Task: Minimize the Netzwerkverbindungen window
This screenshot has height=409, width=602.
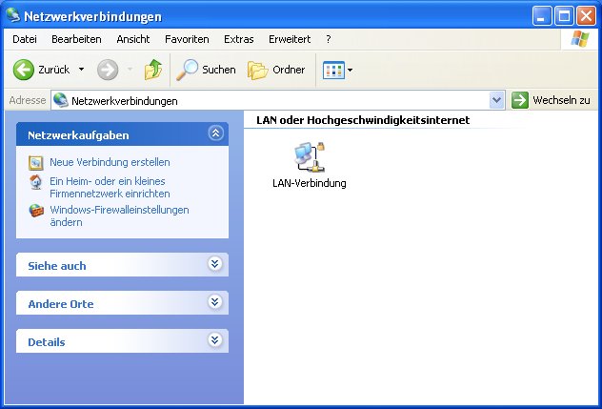Action: point(542,16)
